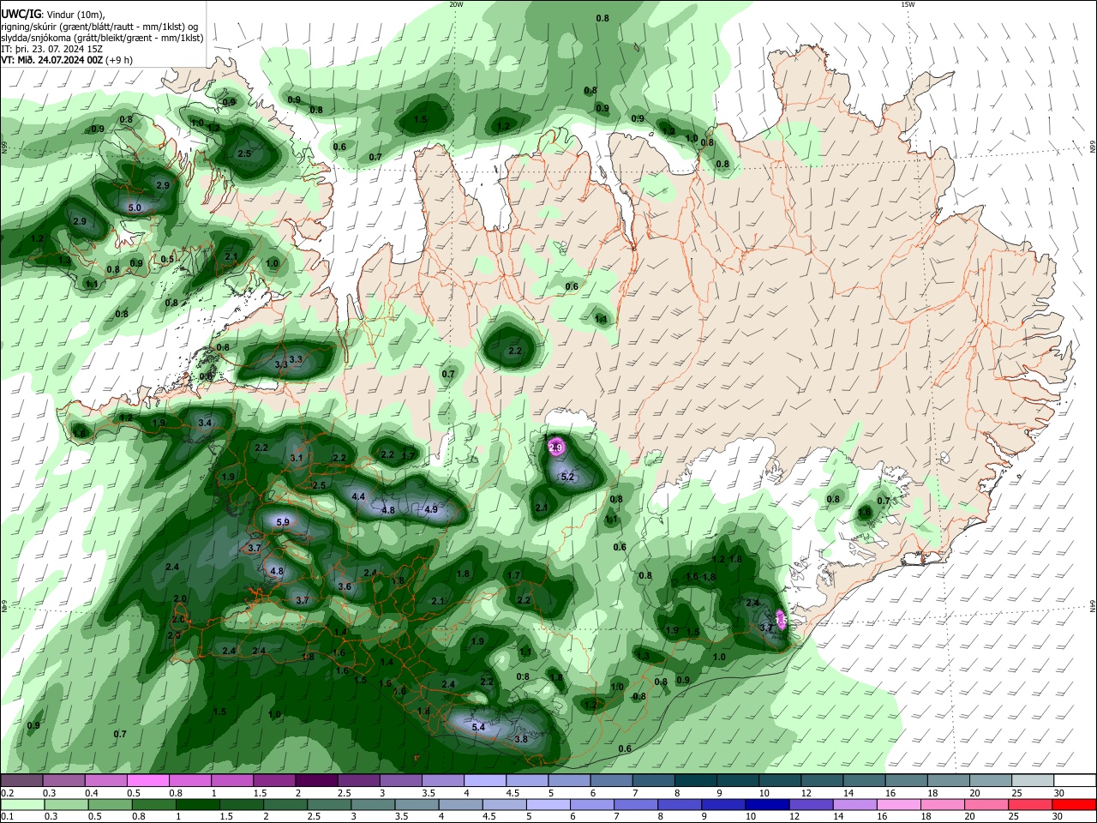Image resolution: width=1097 pixels, height=823 pixels.
Task: Click the '20W' longitude label
Action: pyautogui.click(x=456, y=4)
